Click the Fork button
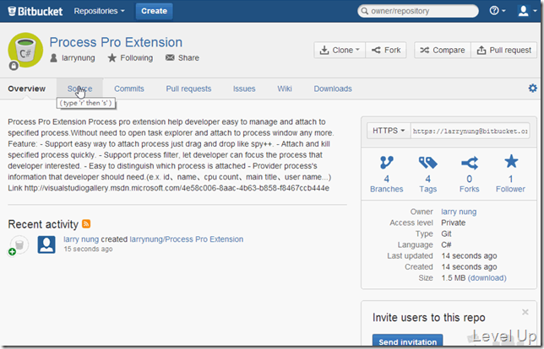Viewport: 544px width, 349px height. tap(386, 51)
